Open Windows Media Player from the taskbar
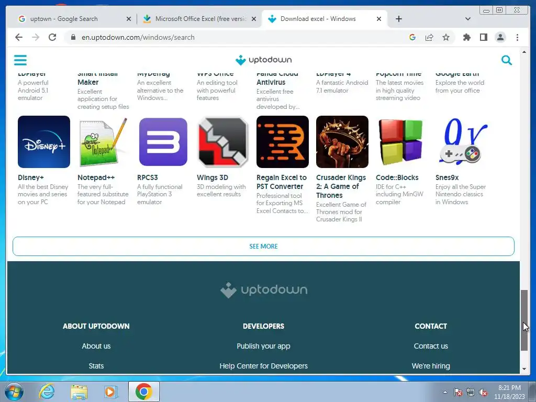Image resolution: width=536 pixels, height=402 pixels. [x=111, y=392]
